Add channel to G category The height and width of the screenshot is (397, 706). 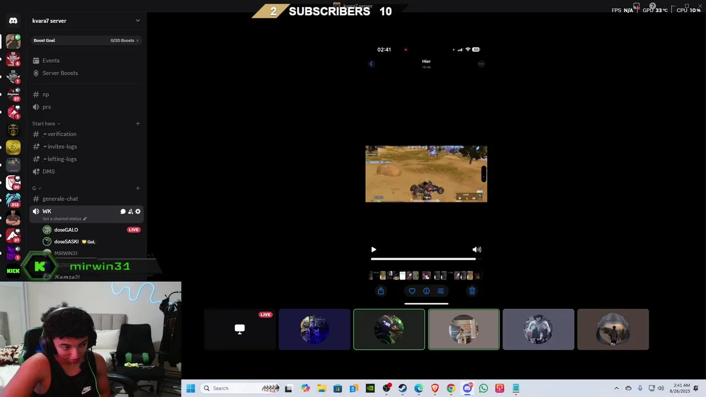click(x=138, y=188)
